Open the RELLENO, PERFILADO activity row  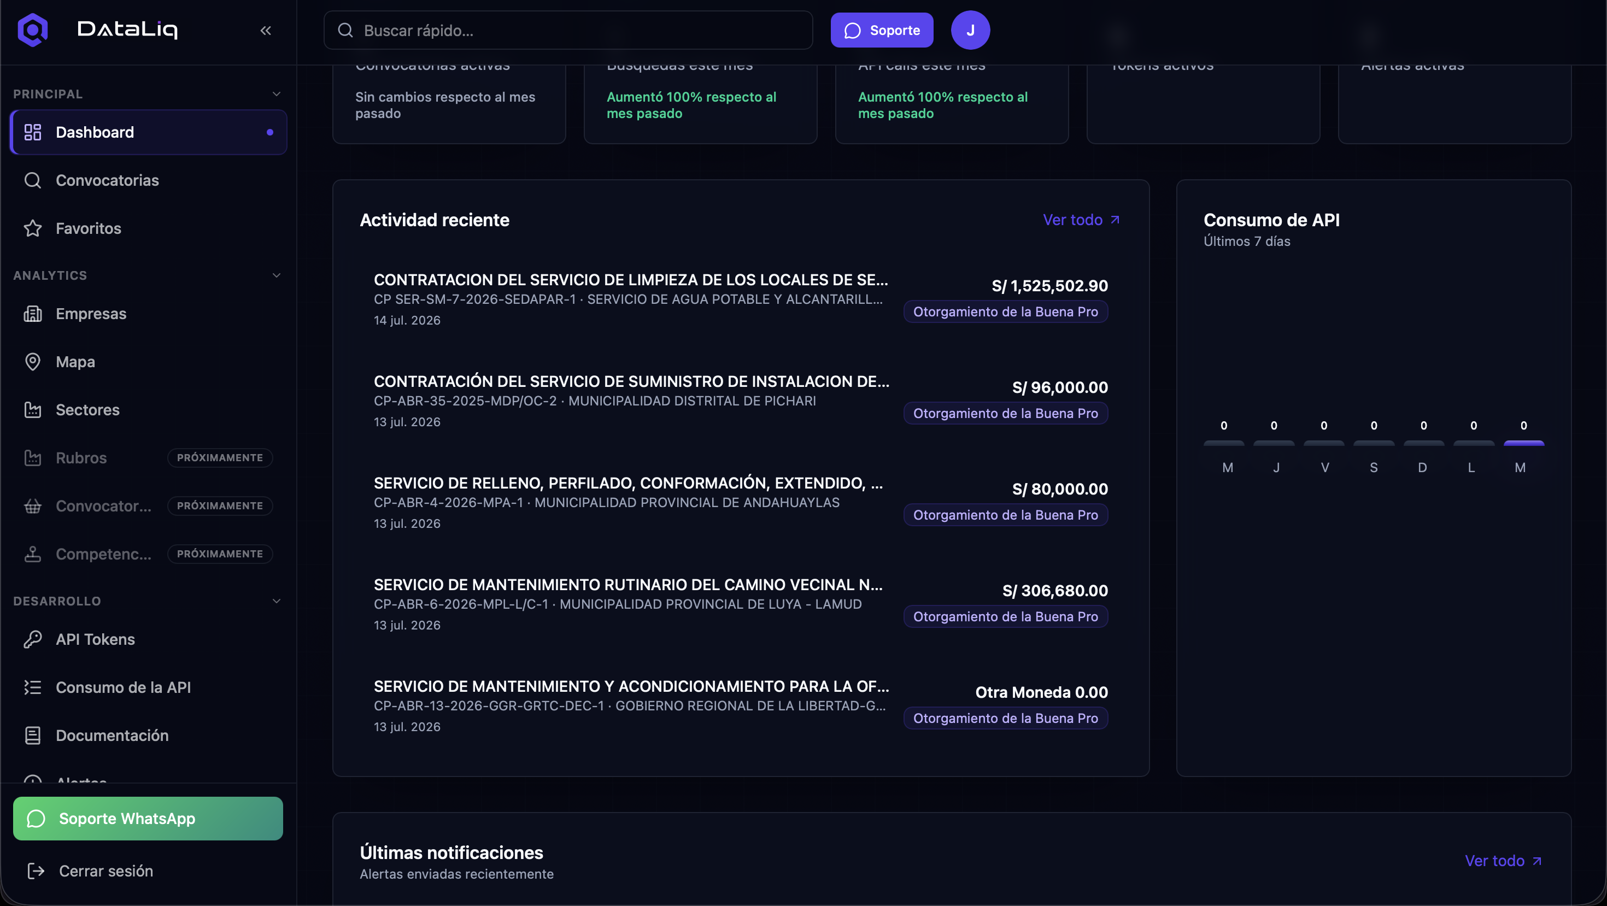(x=741, y=503)
